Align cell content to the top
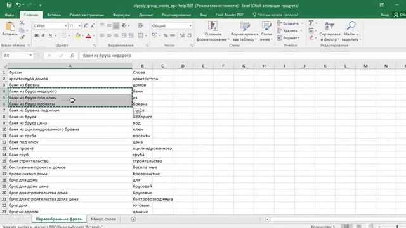406x228 pixels. (x=102, y=25)
